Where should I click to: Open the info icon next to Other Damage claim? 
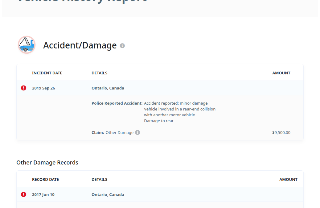coord(137,132)
